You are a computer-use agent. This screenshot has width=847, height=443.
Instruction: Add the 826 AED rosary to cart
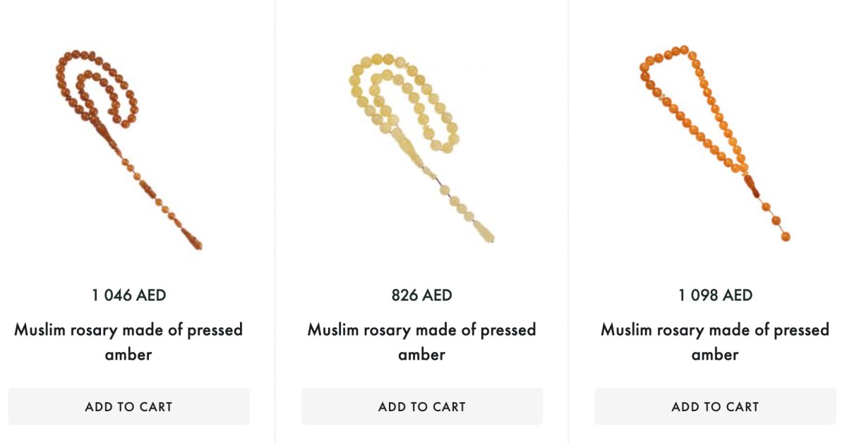(421, 406)
